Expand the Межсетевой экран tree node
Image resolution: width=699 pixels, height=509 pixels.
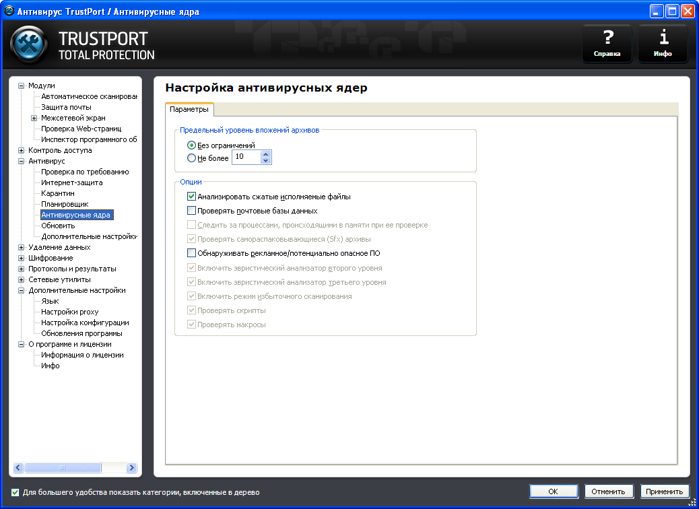point(34,118)
